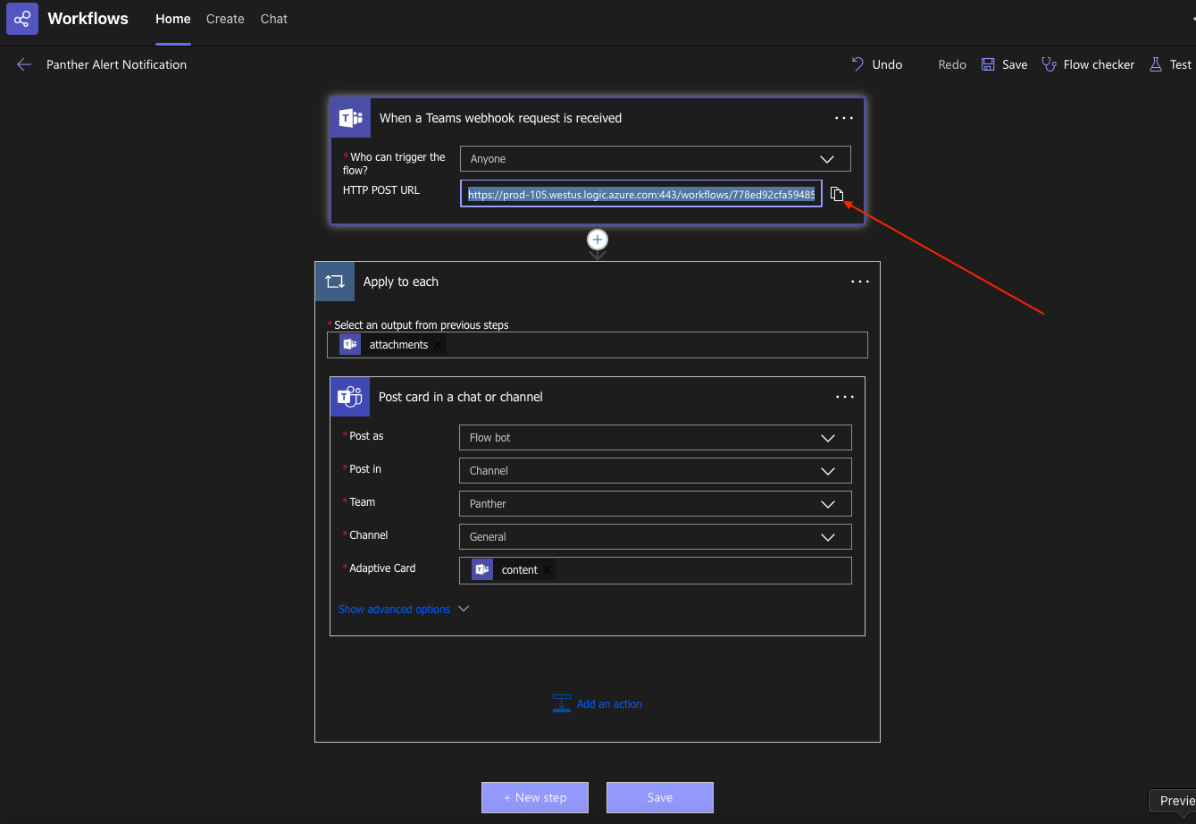Viewport: 1196px width, 824px height.
Task: Run the Flow checker
Action: tap(1088, 64)
